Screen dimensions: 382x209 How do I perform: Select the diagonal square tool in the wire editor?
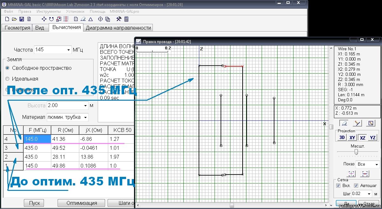(x=371, y=123)
